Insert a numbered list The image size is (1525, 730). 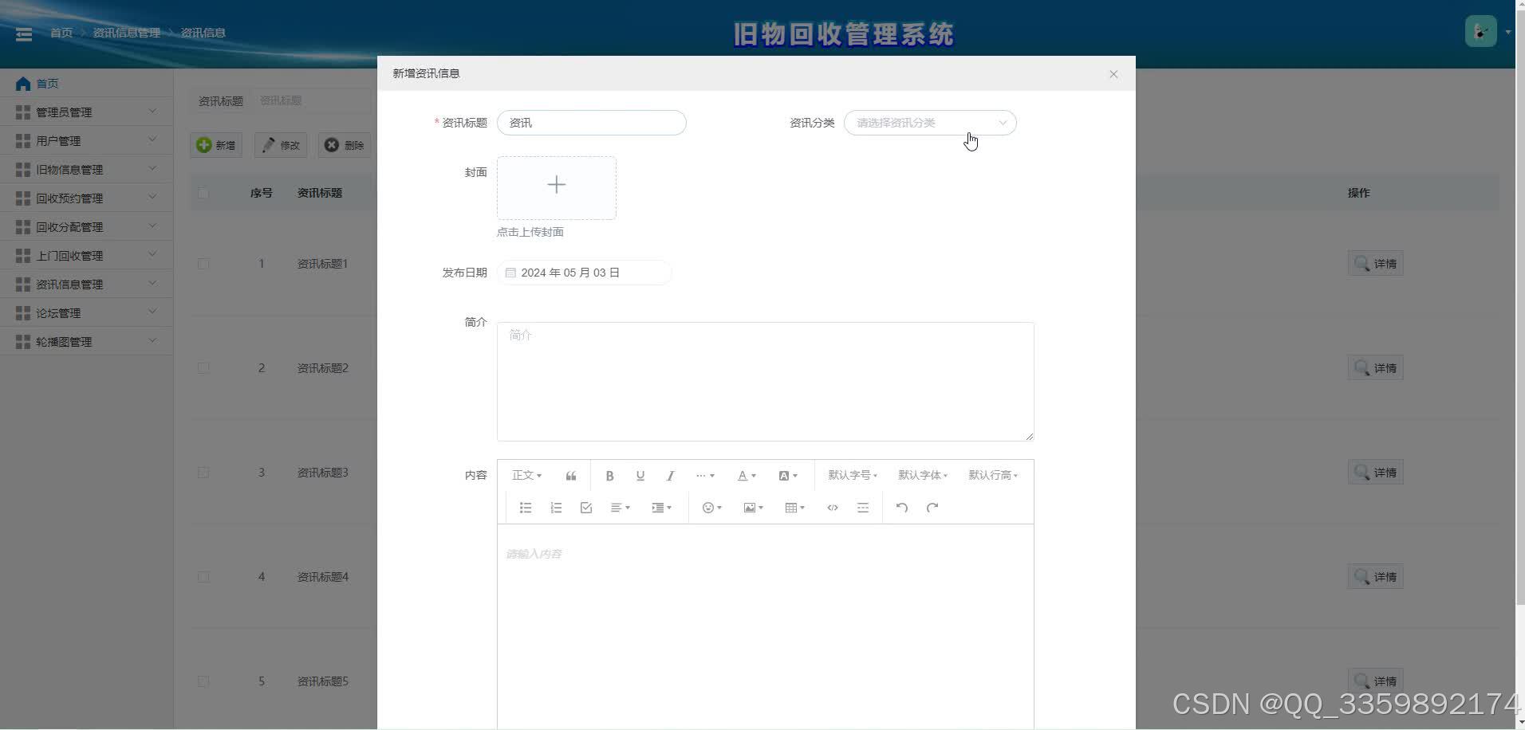(x=556, y=508)
